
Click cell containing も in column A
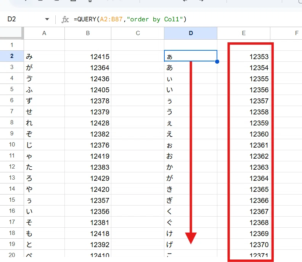(44, 233)
